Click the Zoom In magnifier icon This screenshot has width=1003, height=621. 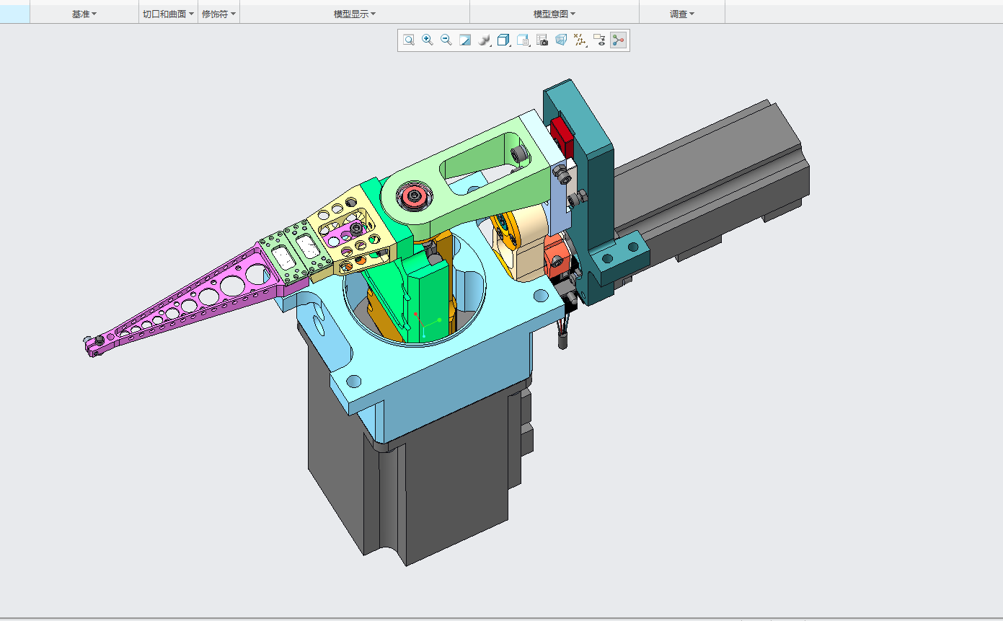(428, 40)
